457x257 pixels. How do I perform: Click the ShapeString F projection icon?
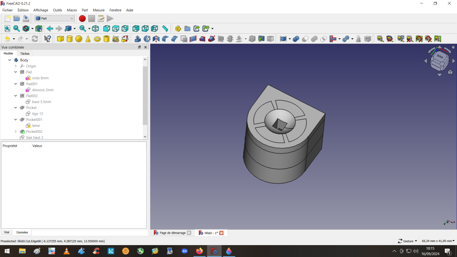pyautogui.click(x=261, y=39)
